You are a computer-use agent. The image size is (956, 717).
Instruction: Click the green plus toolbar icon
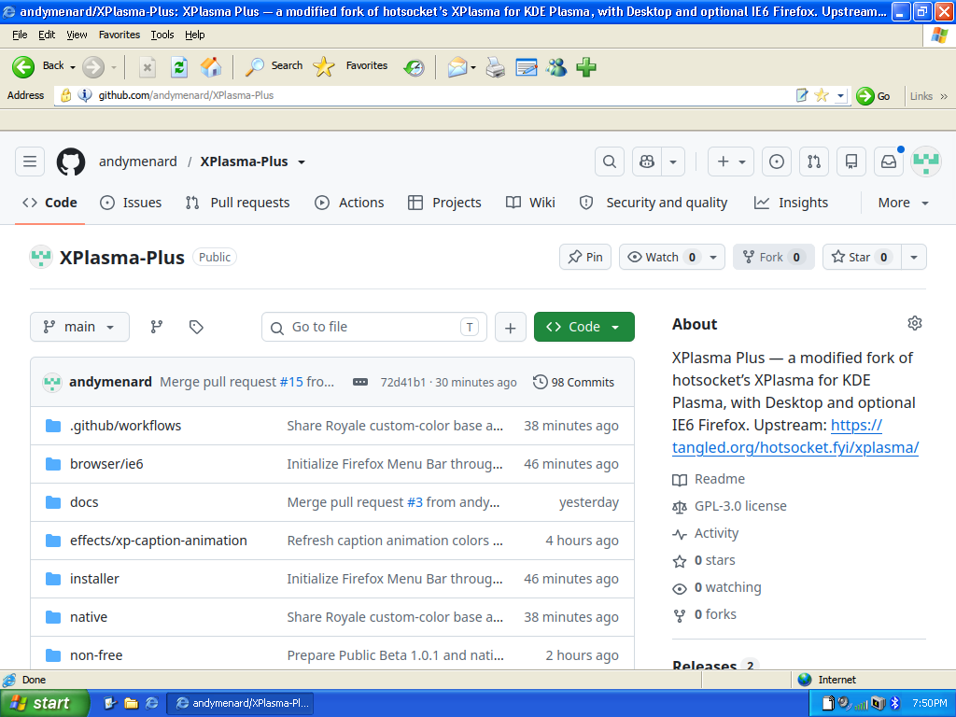[x=586, y=67]
